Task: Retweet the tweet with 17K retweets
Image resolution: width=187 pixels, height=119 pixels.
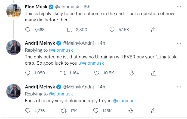Action: pos(63,110)
